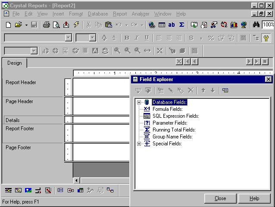Click the Paste clipboard icon
The height and width of the screenshot is (207, 275).
[x=109, y=25]
